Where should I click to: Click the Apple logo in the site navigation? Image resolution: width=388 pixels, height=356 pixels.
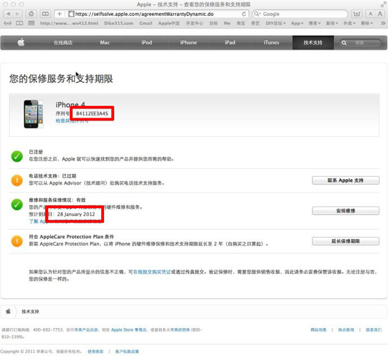(21, 43)
